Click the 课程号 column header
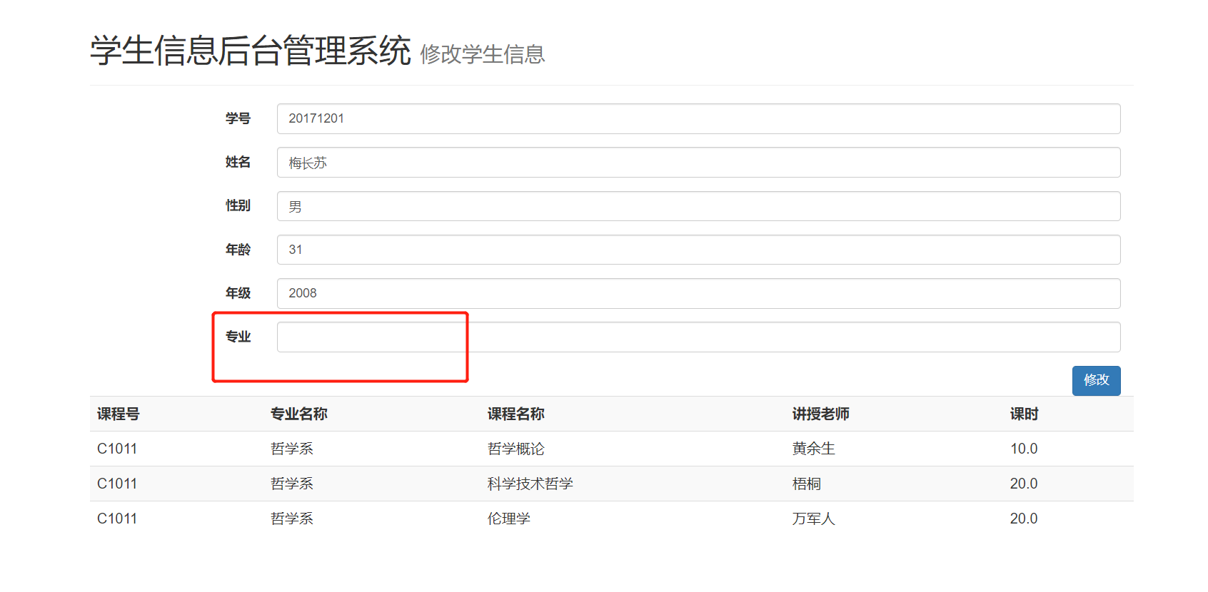 pyautogui.click(x=119, y=414)
